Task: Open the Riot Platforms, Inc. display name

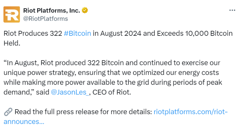Action: (x=52, y=10)
